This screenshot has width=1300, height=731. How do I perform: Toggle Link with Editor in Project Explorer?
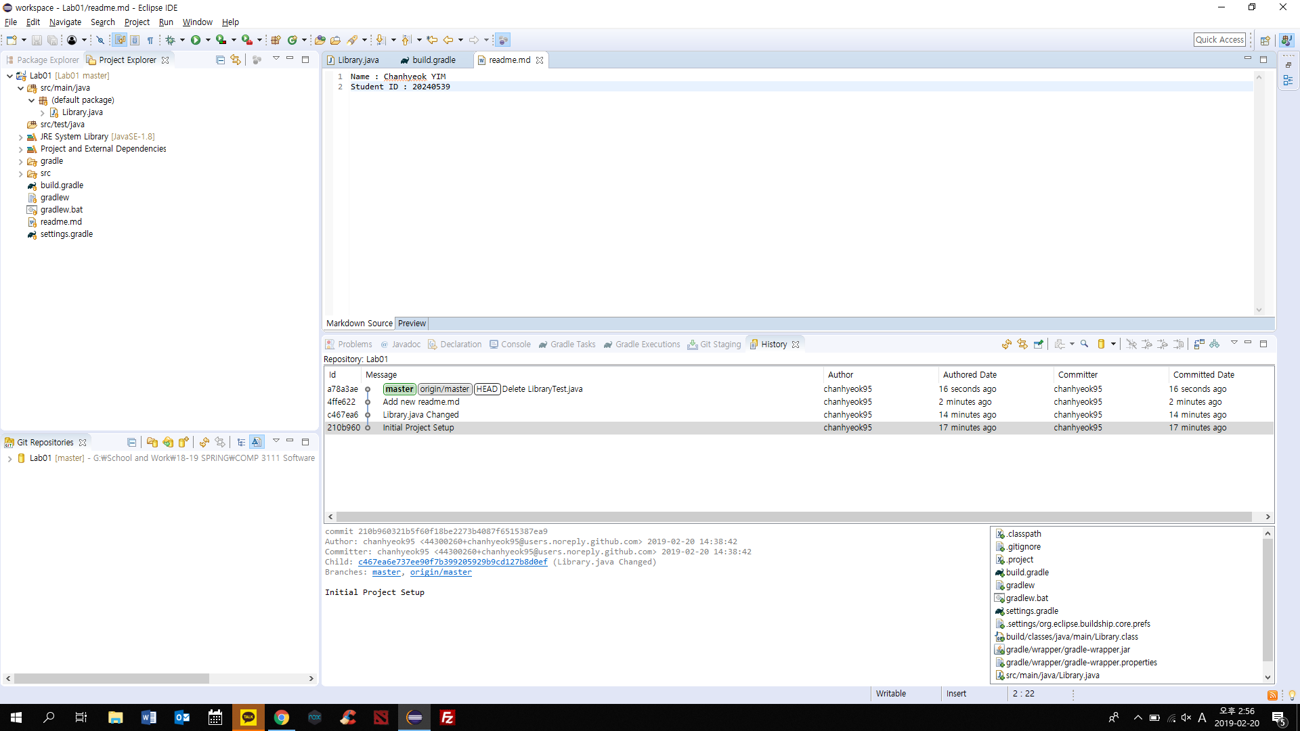(235, 60)
